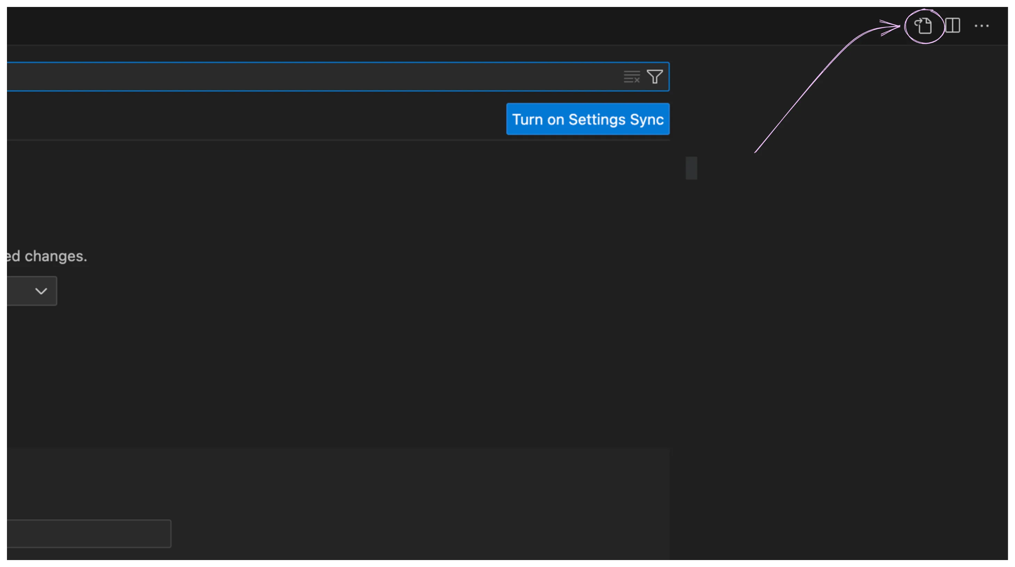
Task: Split the editor right
Action: pos(952,26)
